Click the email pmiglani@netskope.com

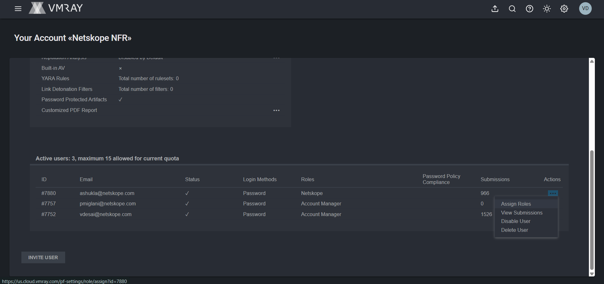pos(108,203)
